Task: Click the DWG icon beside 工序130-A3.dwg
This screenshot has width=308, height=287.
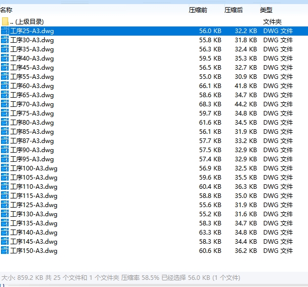Action: pos(5,214)
